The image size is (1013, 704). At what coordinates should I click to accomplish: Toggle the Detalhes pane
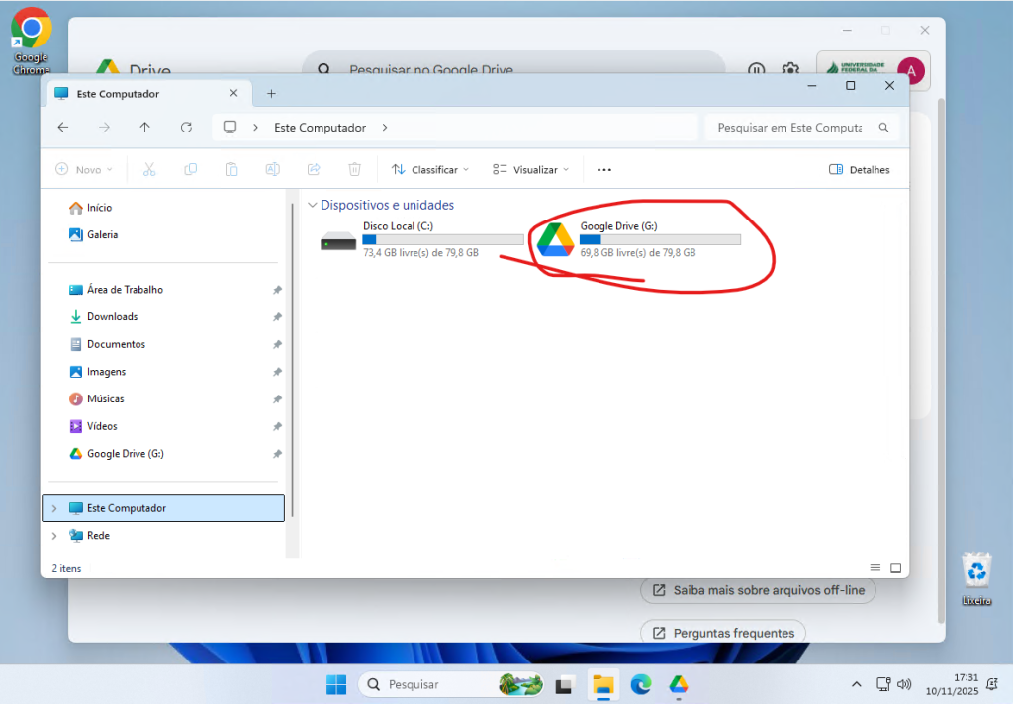click(x=859, y=170)
